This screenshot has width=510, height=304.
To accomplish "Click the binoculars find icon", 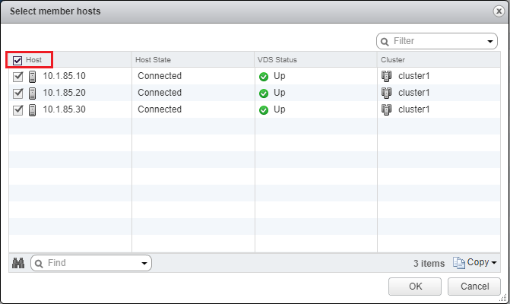I will (x=18, y=263).
